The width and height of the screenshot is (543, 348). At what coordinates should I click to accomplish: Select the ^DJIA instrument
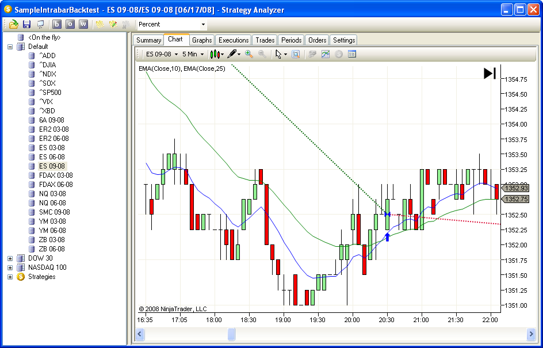pyautogui.click(x=47, y=65)
